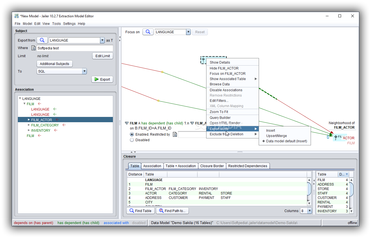The height and width of the screenshot is (238, 371).
Task: Open the Tools menu
Action: coord(56,23)
